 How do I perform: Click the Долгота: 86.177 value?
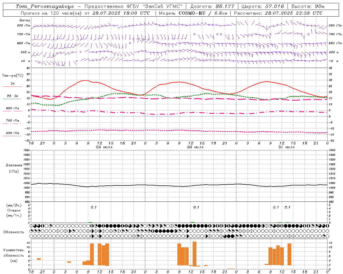[x=212, y=6]
